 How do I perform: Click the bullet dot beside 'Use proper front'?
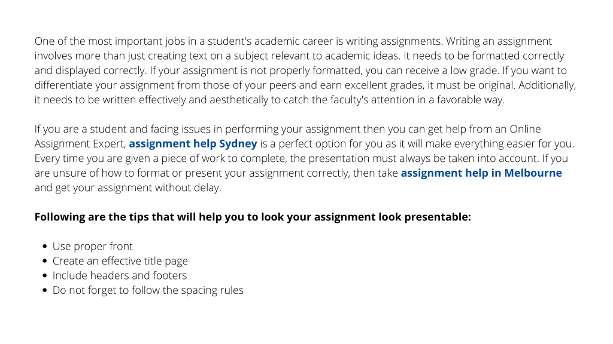pos(44,247)
